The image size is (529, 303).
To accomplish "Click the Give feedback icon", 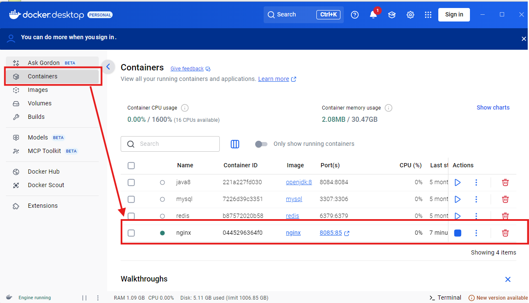I will coord(208,69).
